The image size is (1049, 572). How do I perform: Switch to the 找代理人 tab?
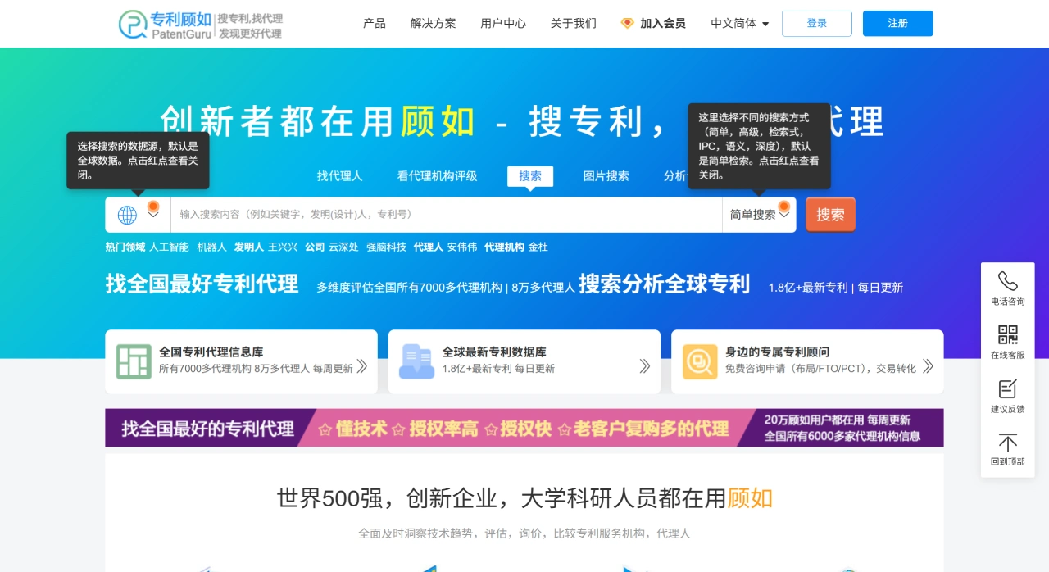pyautogui.click(x=339, y=176)
